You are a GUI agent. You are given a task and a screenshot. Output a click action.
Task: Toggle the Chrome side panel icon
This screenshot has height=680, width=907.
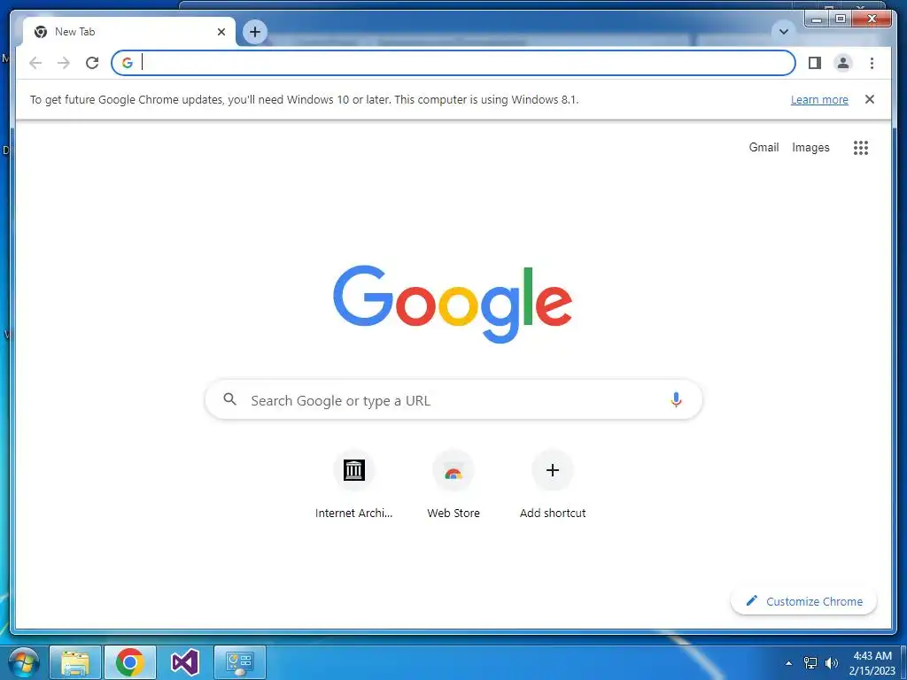(815, 63)
